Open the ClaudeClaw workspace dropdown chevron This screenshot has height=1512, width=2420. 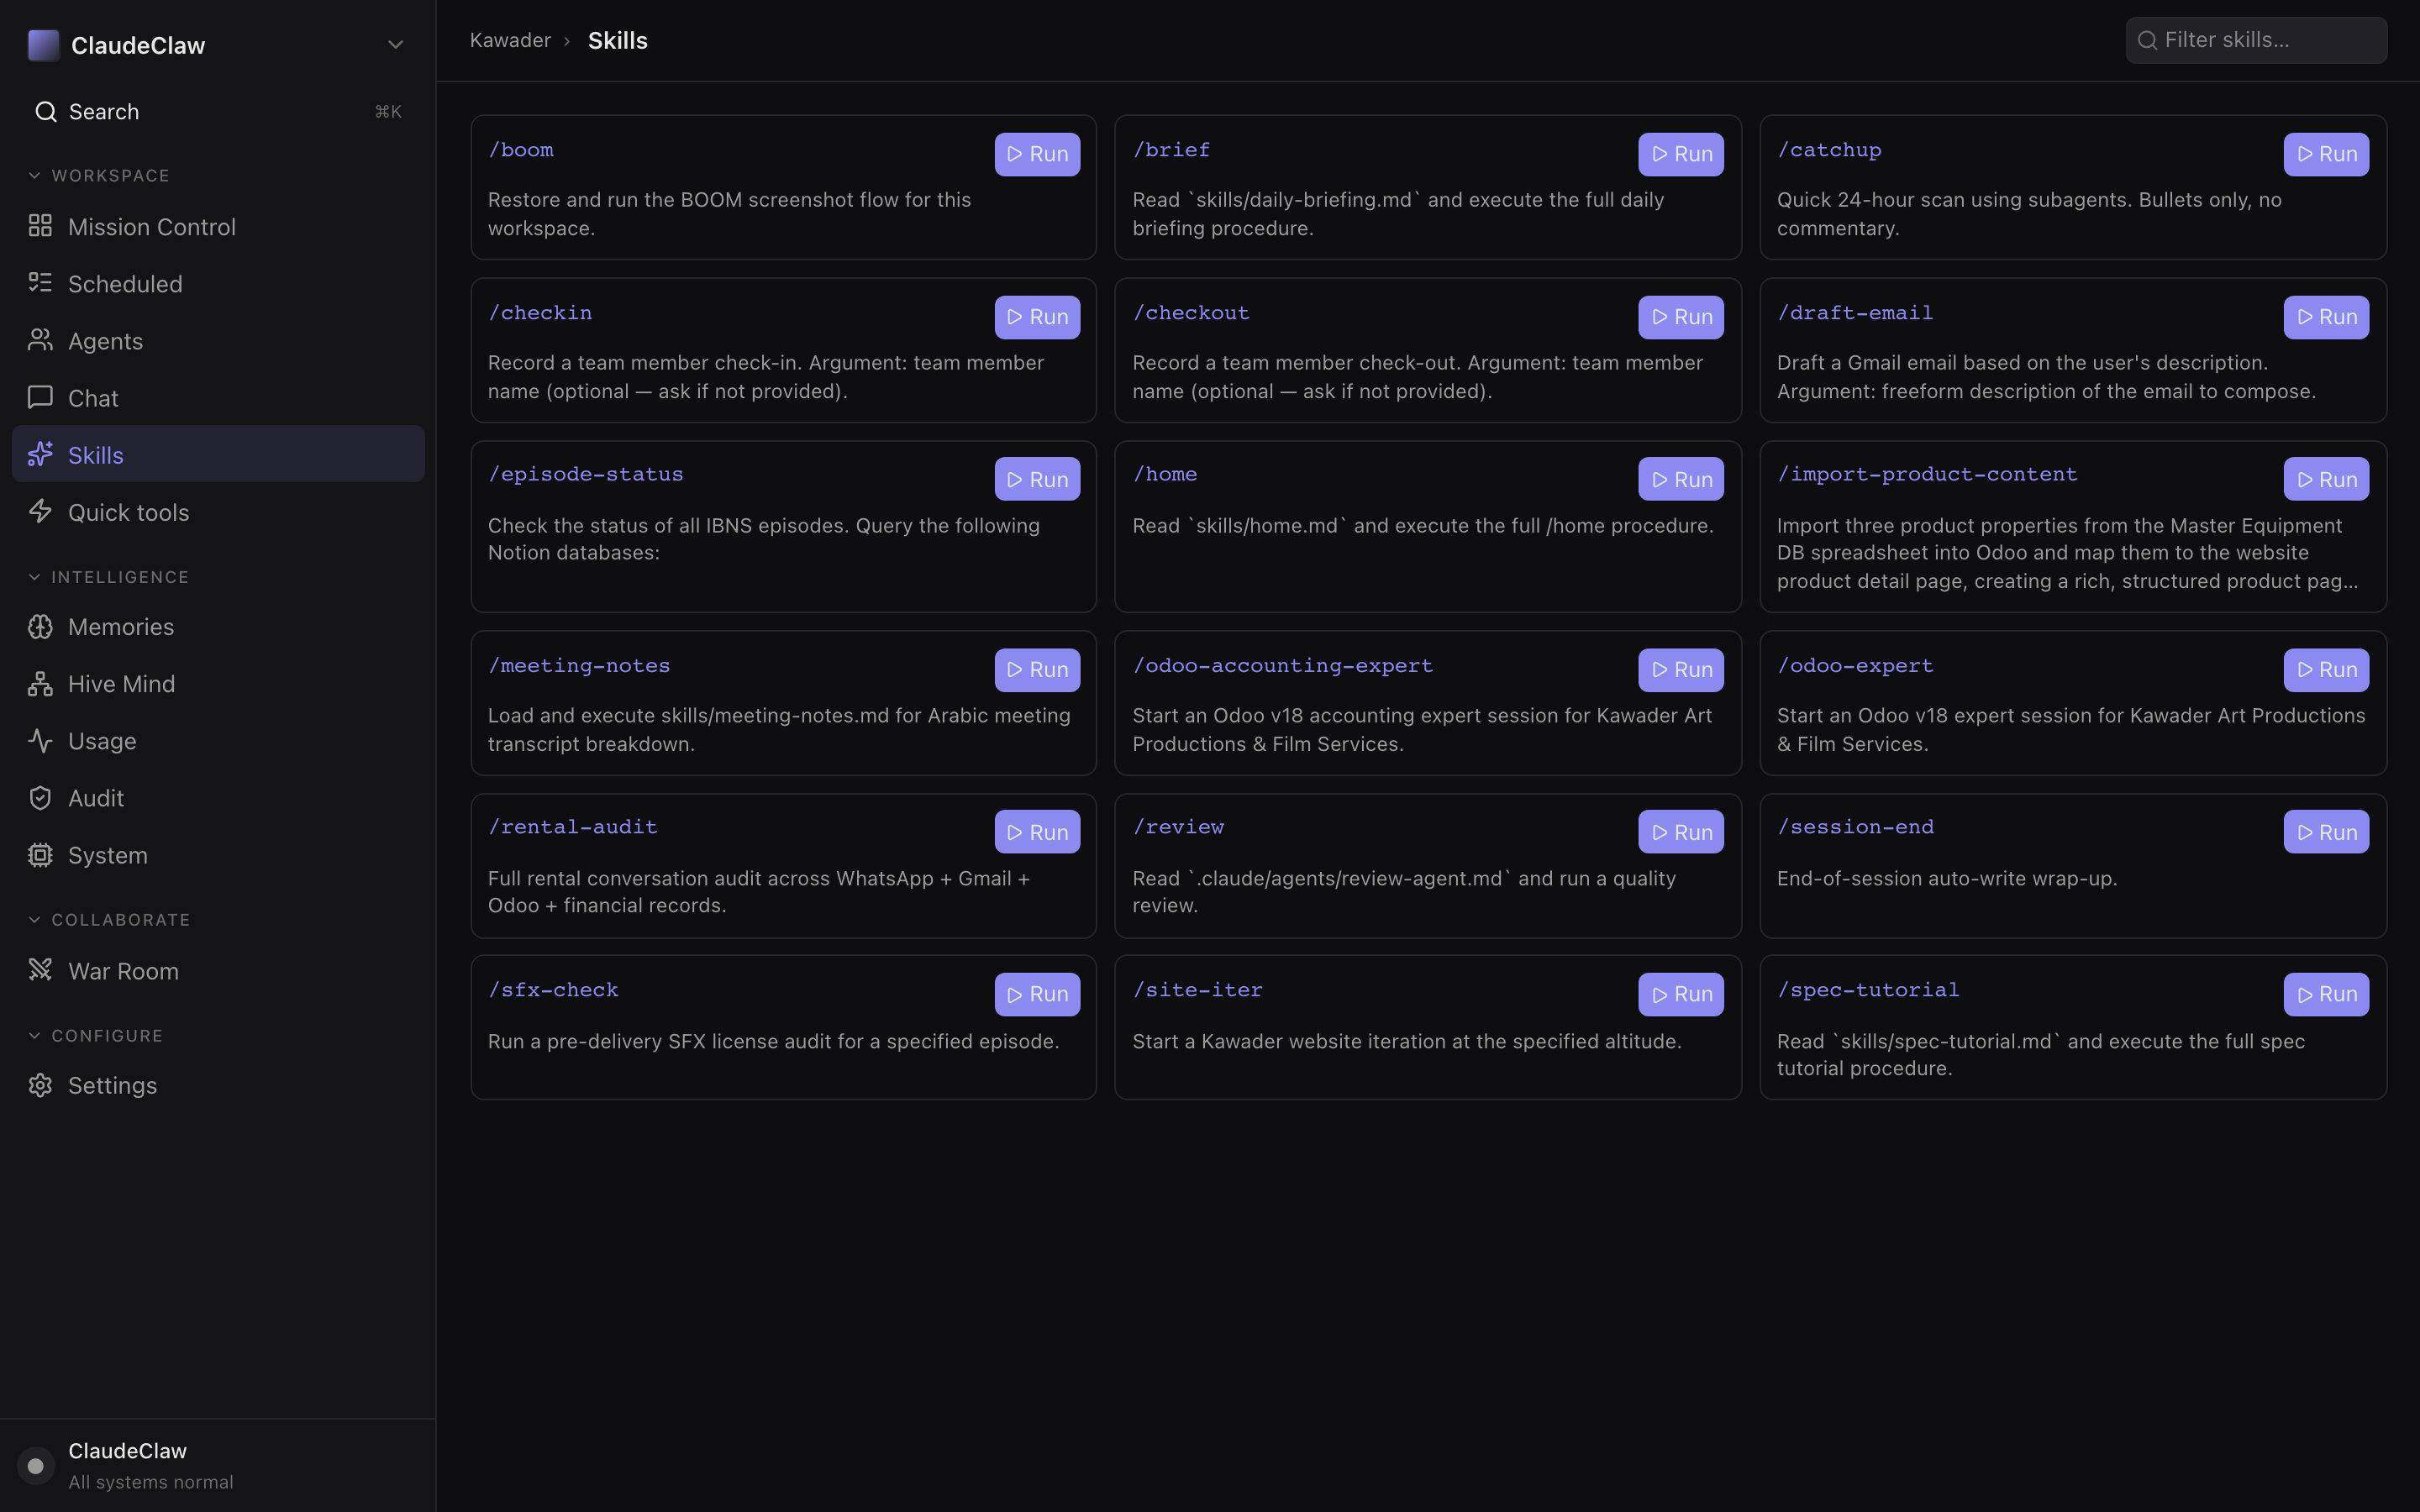395,45
